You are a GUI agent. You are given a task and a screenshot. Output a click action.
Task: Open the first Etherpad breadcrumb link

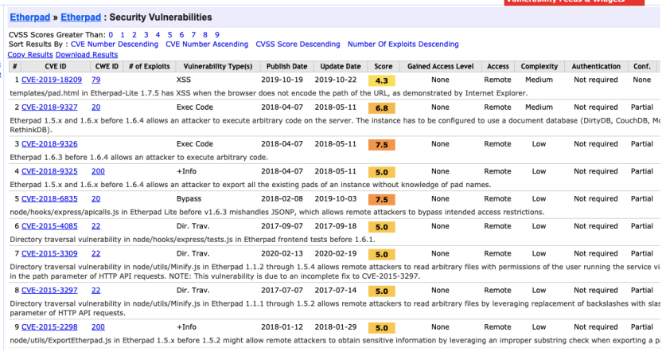click(30, 18)
